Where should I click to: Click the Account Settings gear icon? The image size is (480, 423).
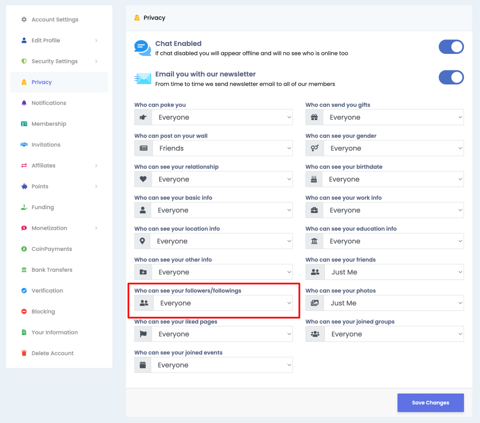click(x=24, y=20)
